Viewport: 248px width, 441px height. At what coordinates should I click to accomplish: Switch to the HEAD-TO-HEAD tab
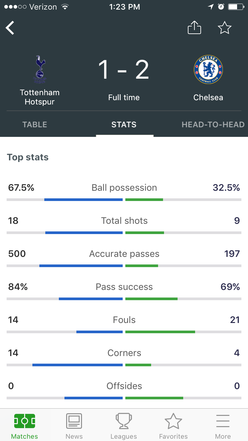tap(213, 125)
